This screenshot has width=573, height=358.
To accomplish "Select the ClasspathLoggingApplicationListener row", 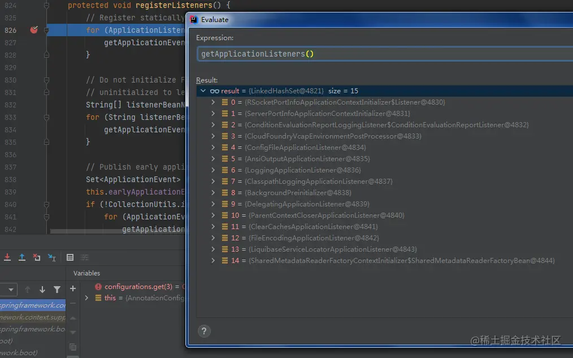I will tap(384, 182).
